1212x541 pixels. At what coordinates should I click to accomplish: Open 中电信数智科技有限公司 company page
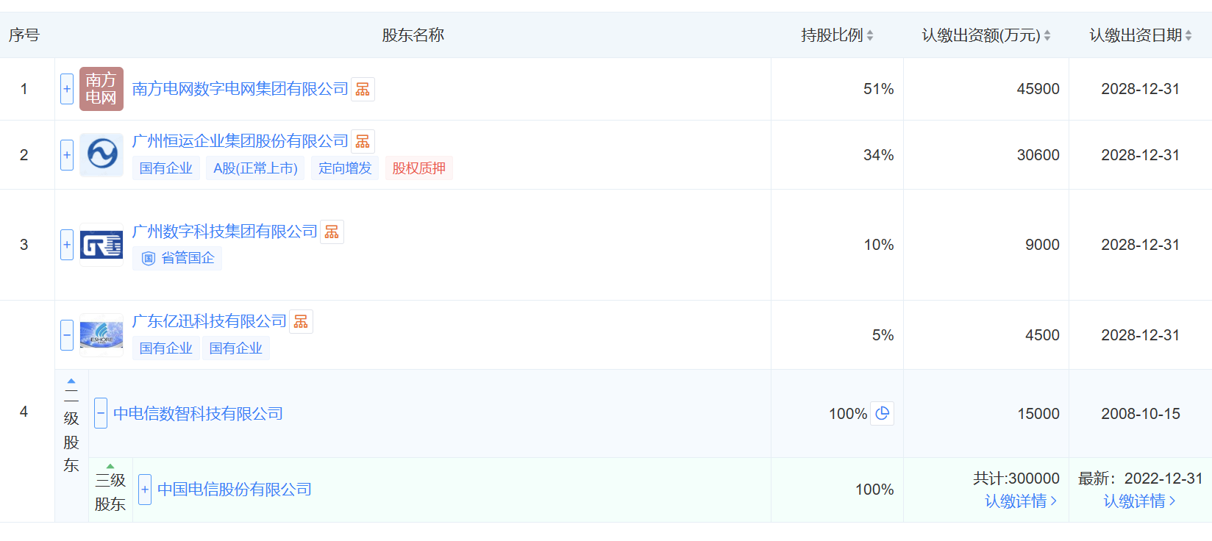[x=199, y=414]
